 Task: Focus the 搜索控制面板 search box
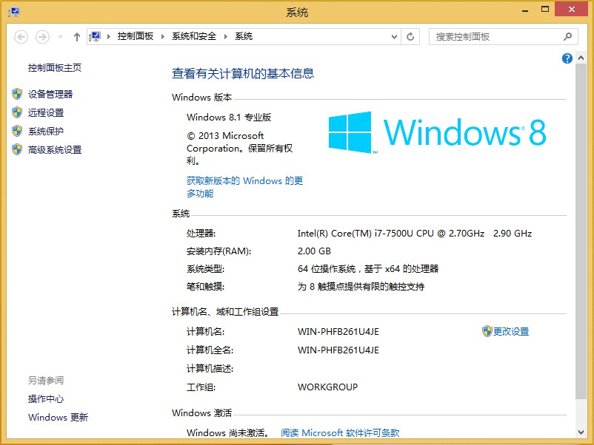click(x=503, y=37)
